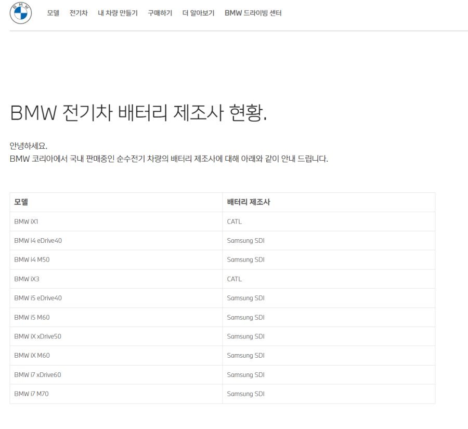The width and height of the screenshot is (468, 429).
Task: Click the page heading BMW 전기차 배터리 제조사 현황
Action: [x=140, y=110]
